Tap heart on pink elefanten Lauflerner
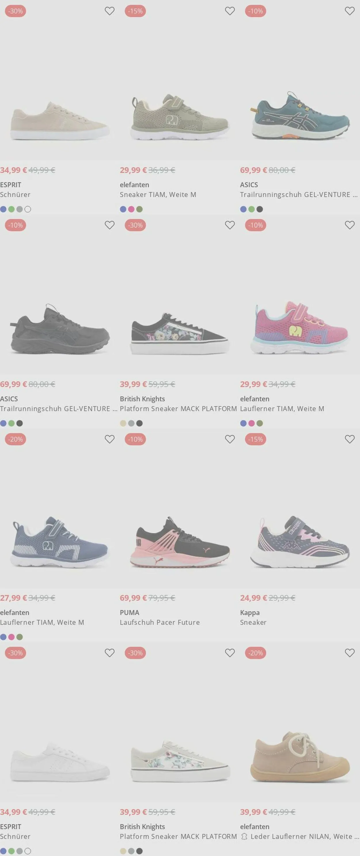The width and height of the screenshot is (360, 856). click(350, 225)
